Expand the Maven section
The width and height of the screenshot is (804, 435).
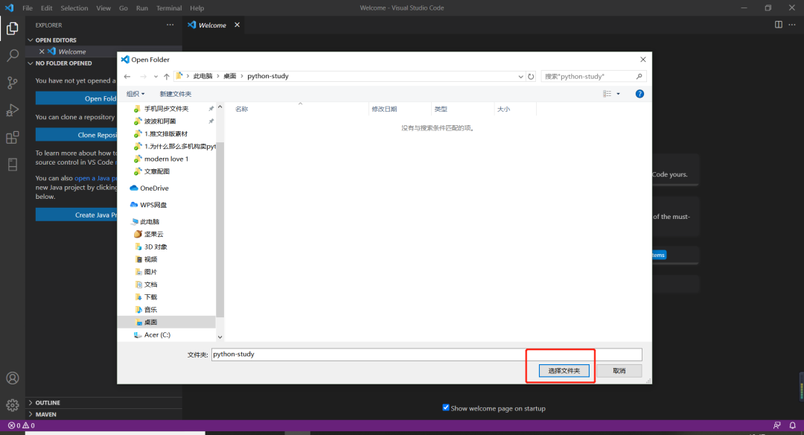[31, 414]
